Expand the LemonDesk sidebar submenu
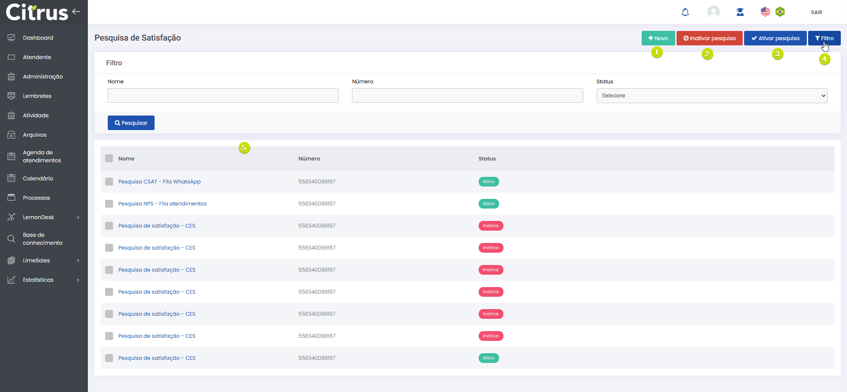 point(78,217)
